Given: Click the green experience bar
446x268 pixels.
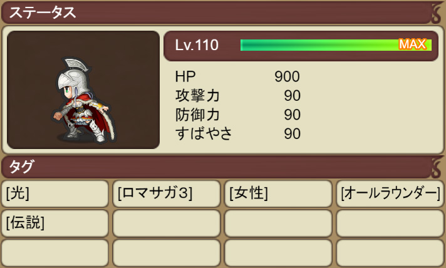Looking at the screenshot, I should (x=336, y=45).
